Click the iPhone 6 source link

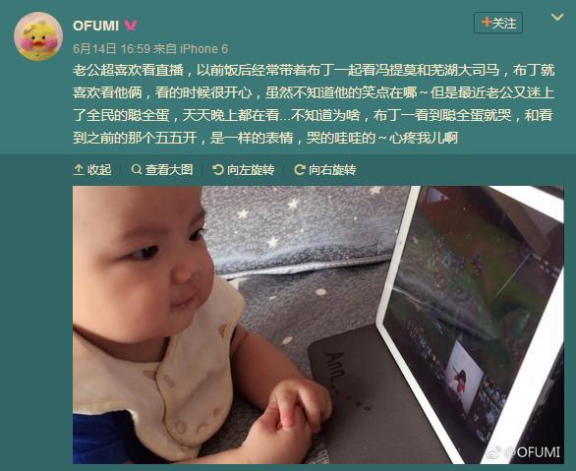[x=203, y=48]
